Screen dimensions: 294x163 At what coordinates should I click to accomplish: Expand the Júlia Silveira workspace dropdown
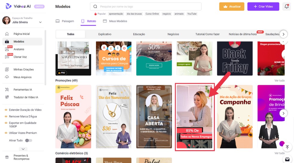tap(40, 22)
